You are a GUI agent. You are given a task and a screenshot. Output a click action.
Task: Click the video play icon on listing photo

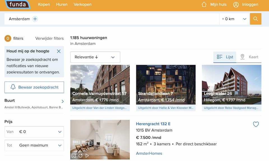[87, 155]
